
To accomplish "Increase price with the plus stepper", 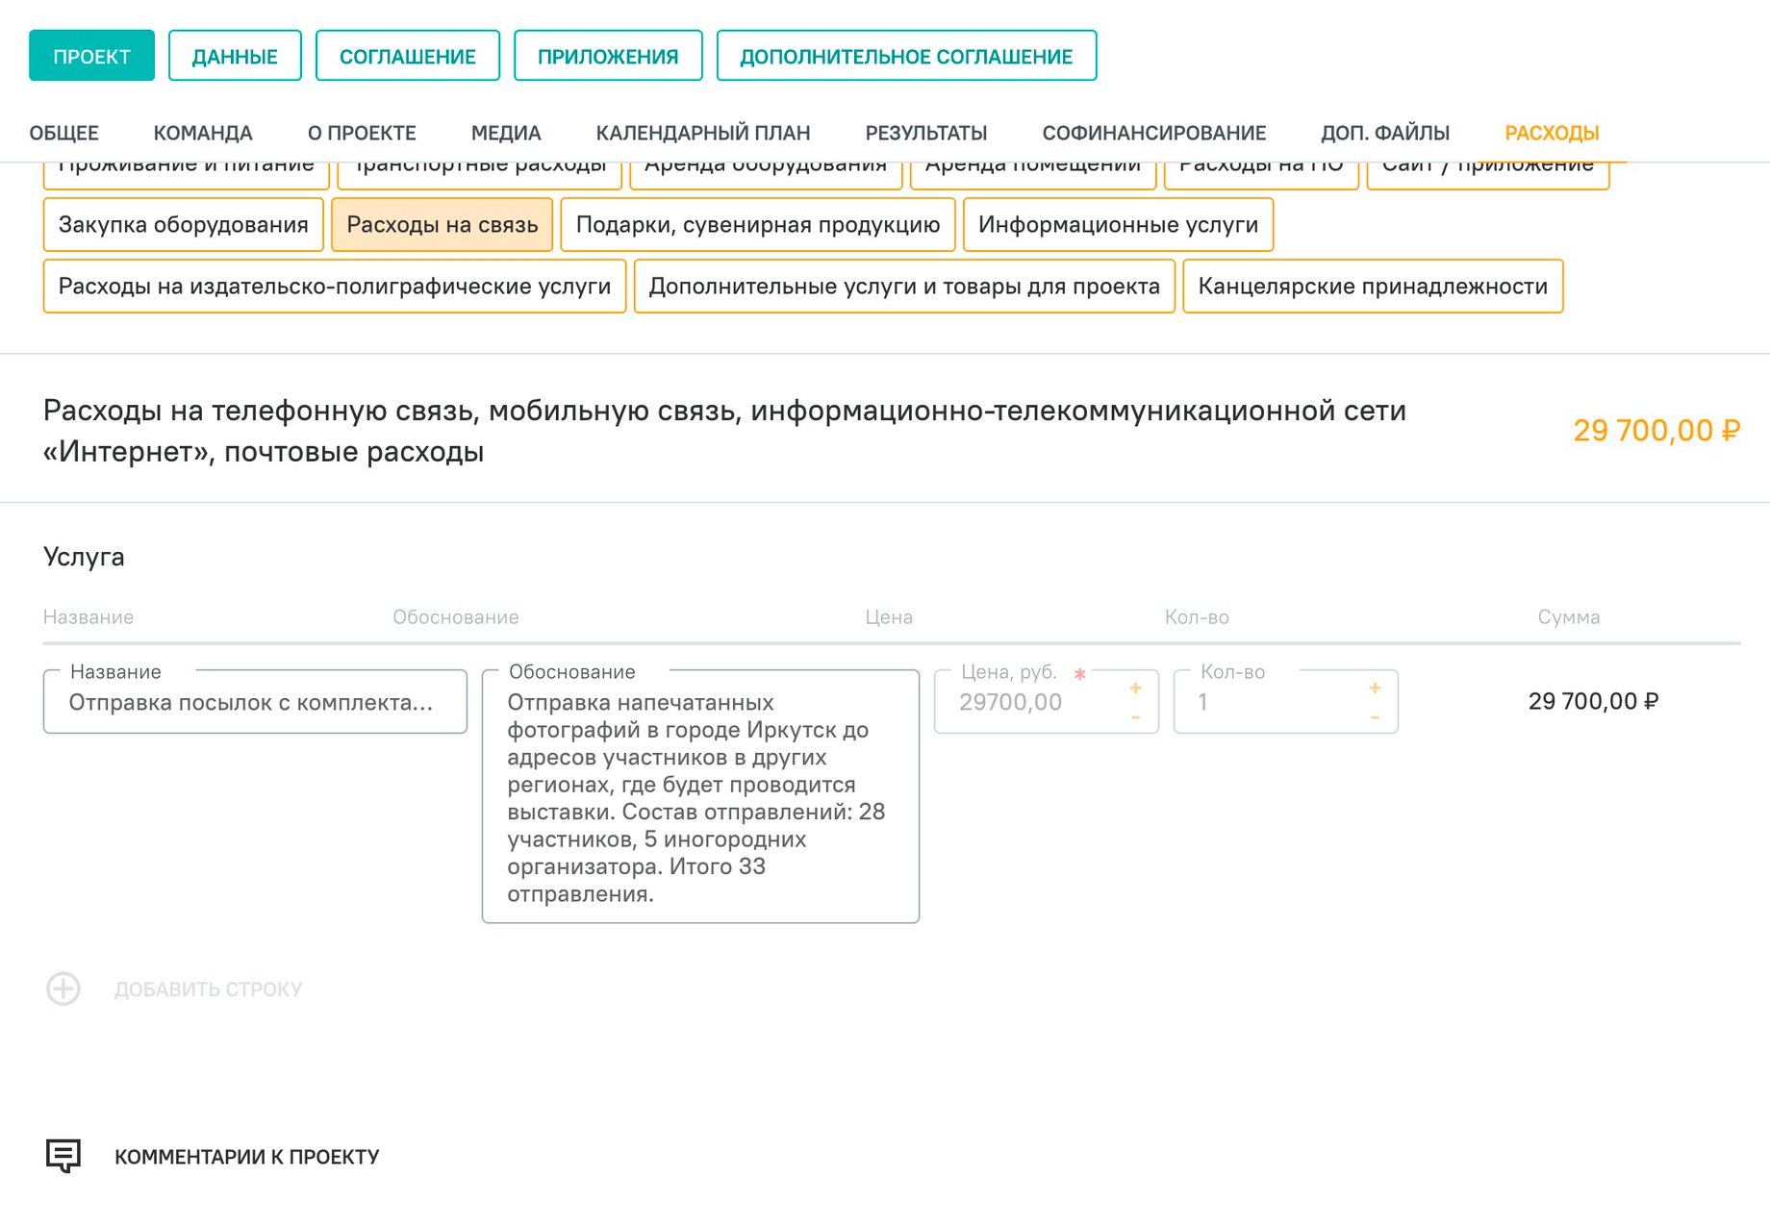I will coord(1135,688).
